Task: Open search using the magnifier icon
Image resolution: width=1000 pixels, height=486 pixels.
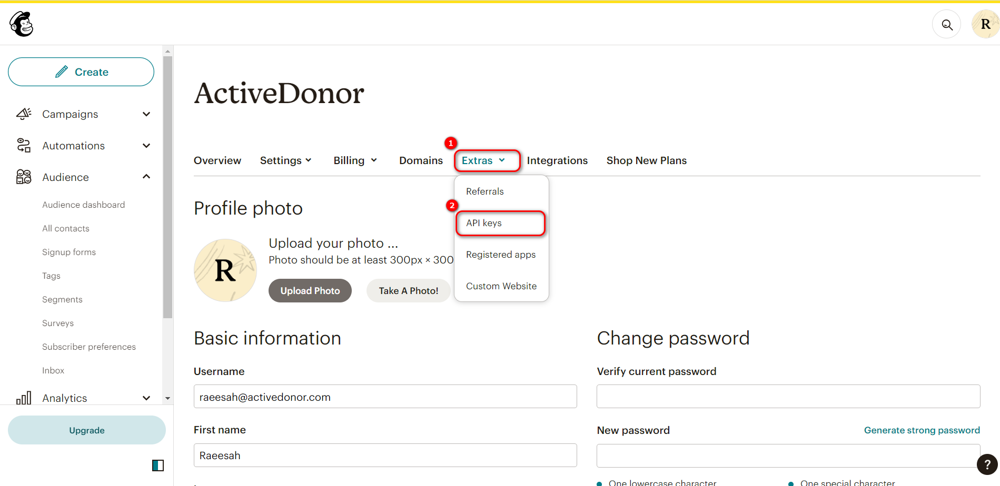Action: (946, 24)
